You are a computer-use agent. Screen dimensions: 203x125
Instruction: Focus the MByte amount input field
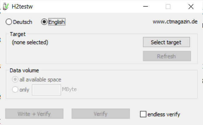coord(46,90)
